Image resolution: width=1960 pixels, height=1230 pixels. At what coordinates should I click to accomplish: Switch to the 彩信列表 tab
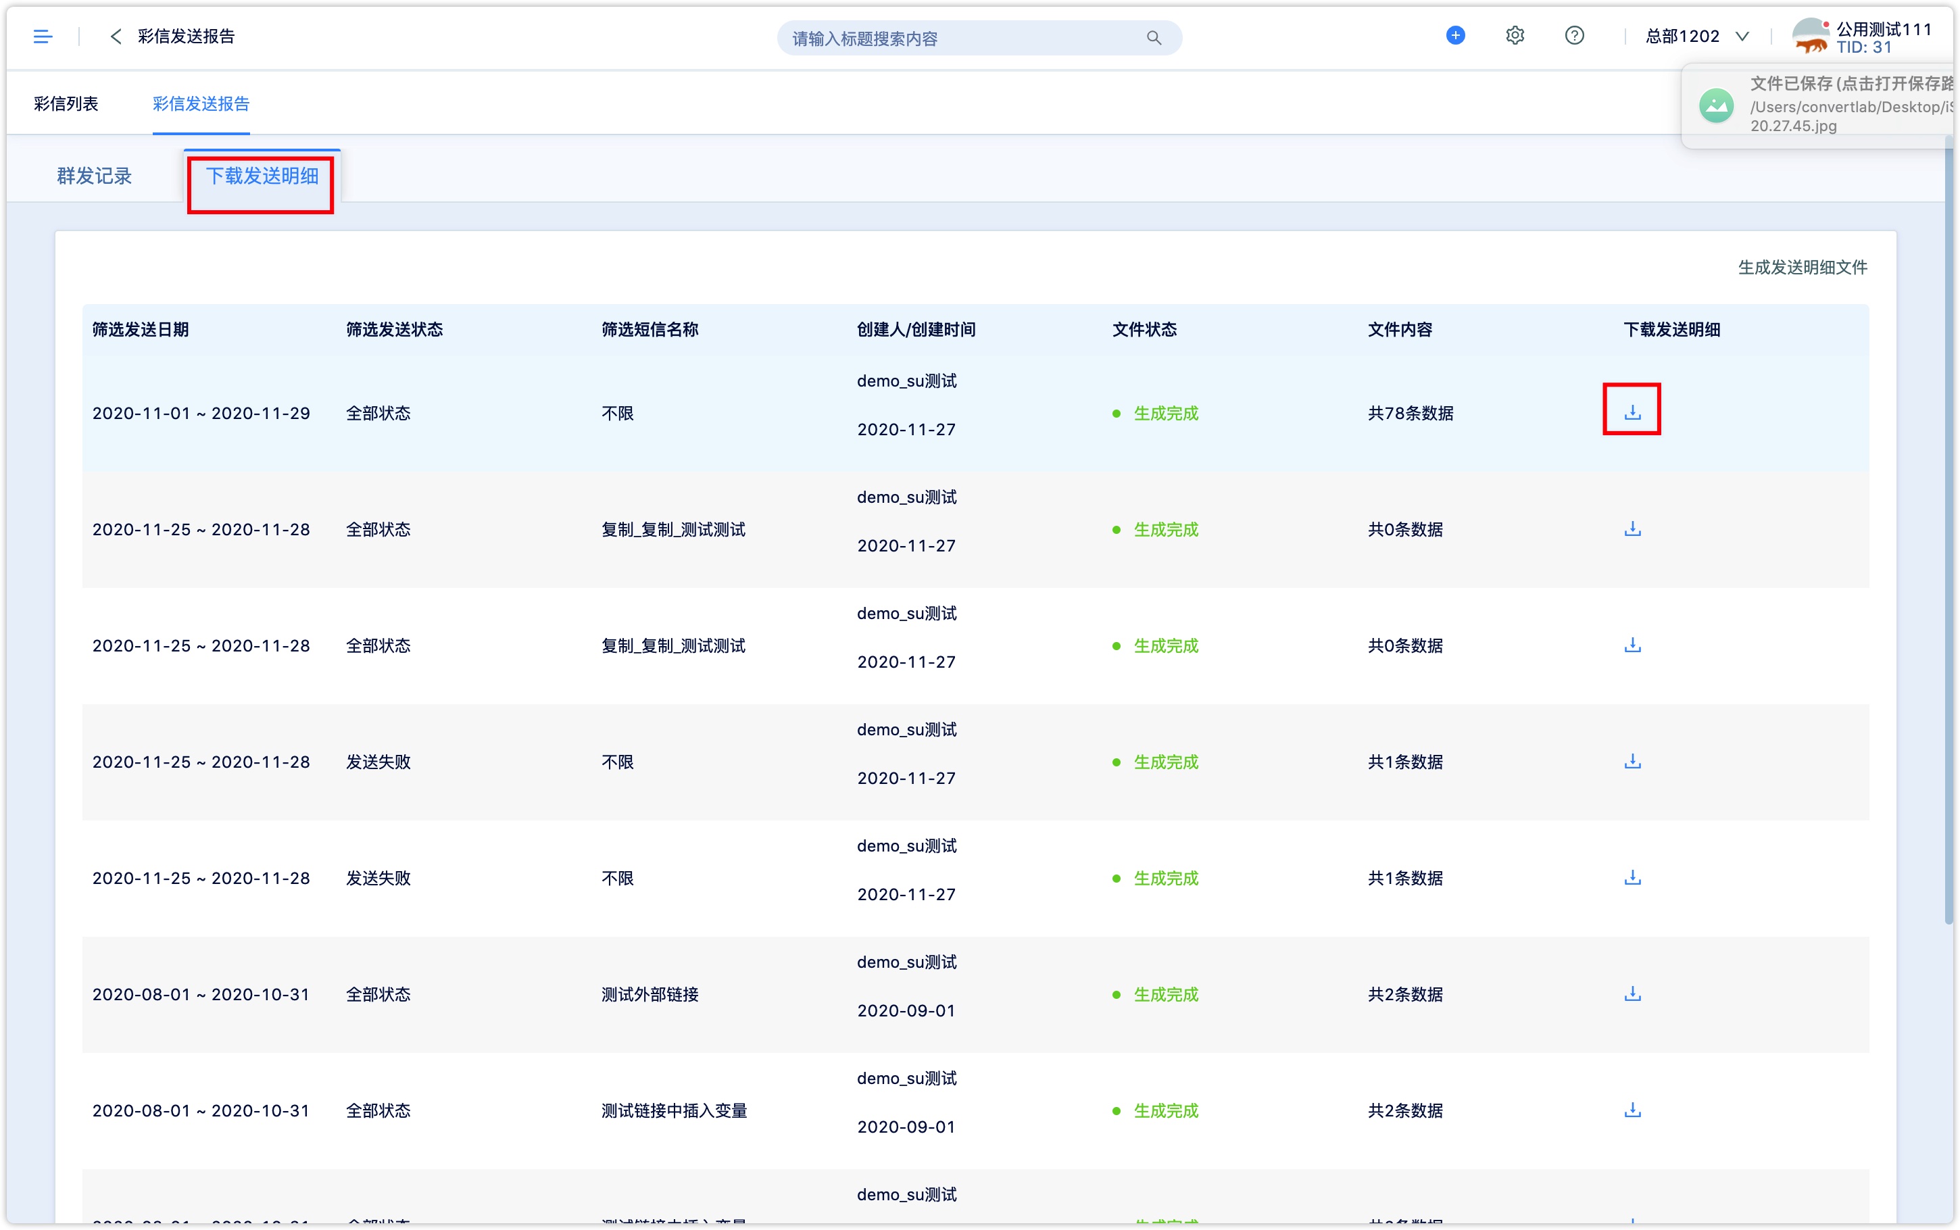tap(66, 104)
